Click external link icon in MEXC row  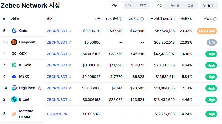coord(70,77)
